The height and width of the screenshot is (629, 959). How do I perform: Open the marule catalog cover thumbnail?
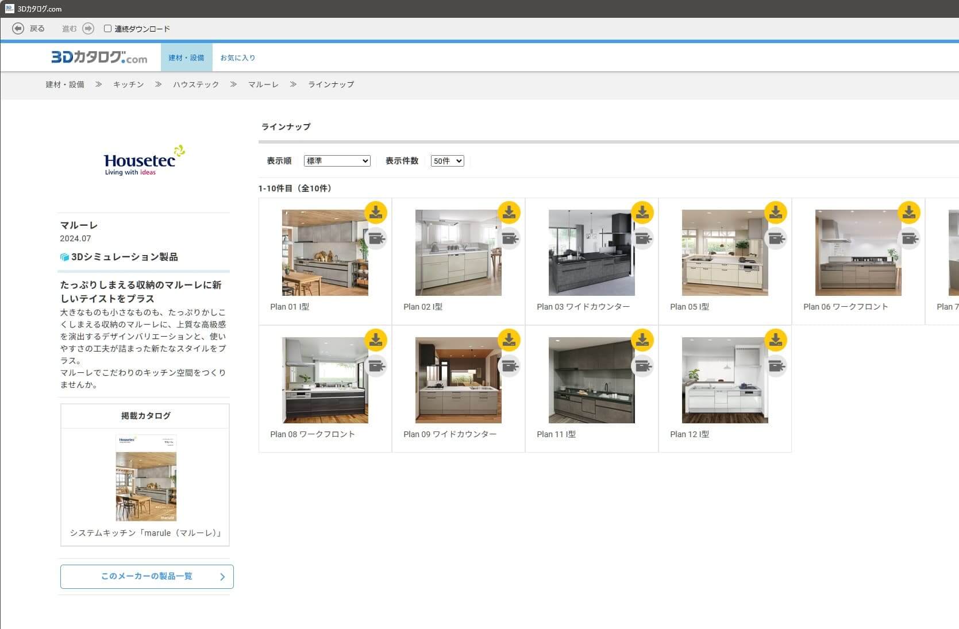[146, 478]
